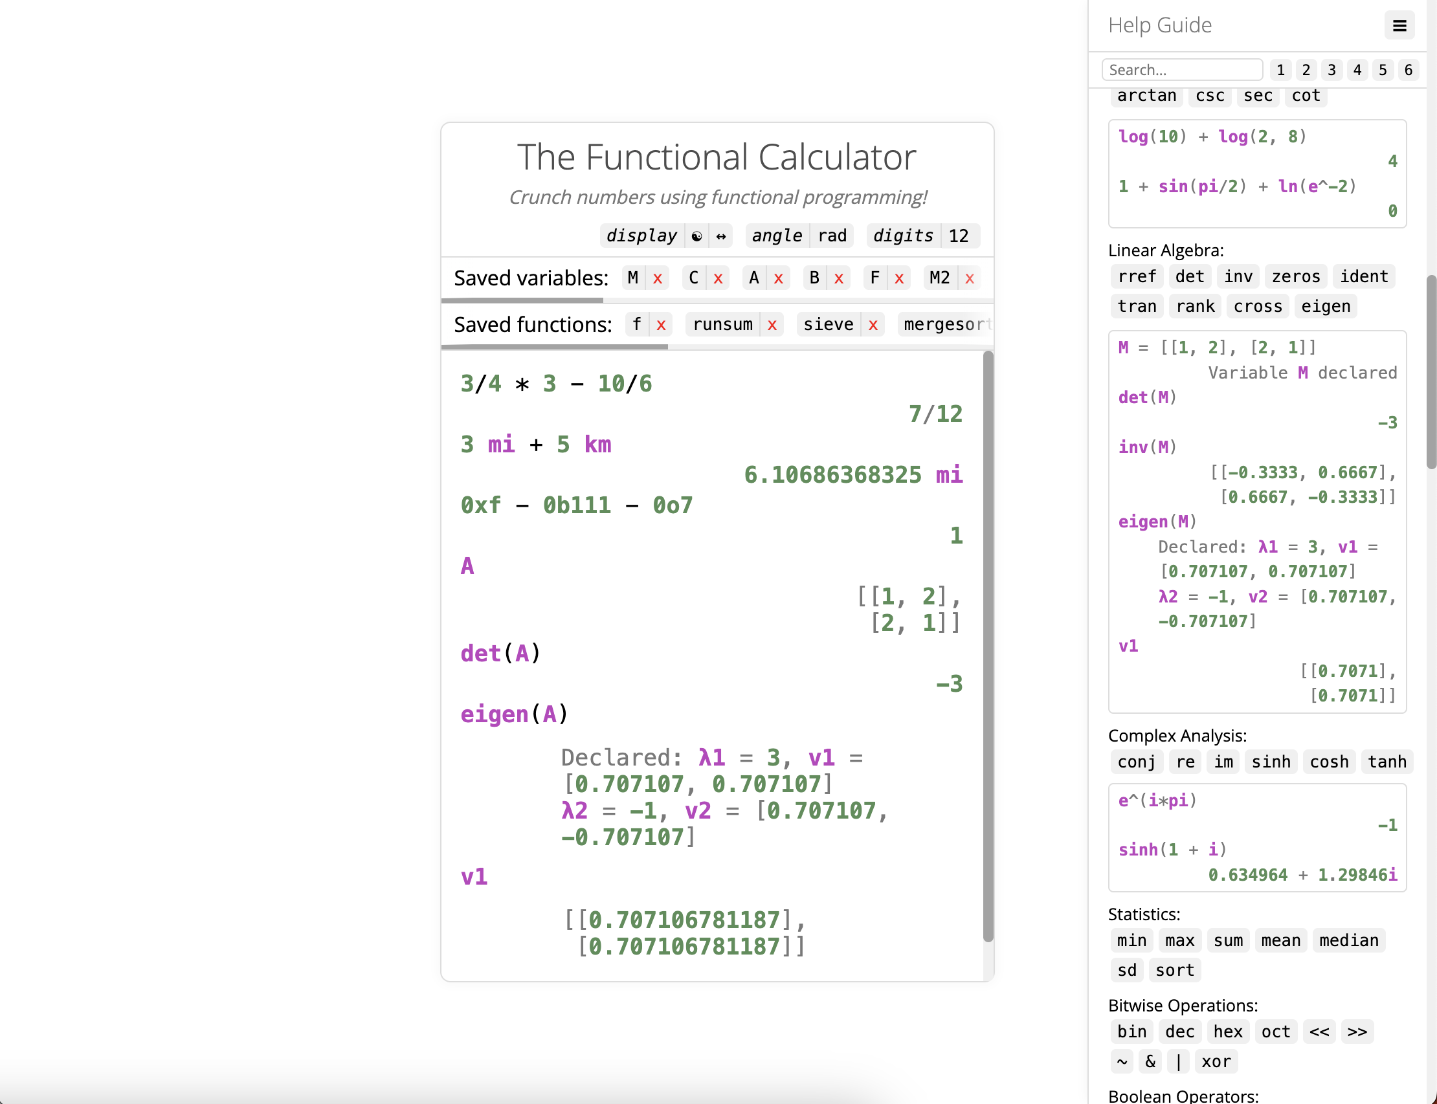Delete saved variable M with red x
1437x1104 pixels.
pos(658,278)
